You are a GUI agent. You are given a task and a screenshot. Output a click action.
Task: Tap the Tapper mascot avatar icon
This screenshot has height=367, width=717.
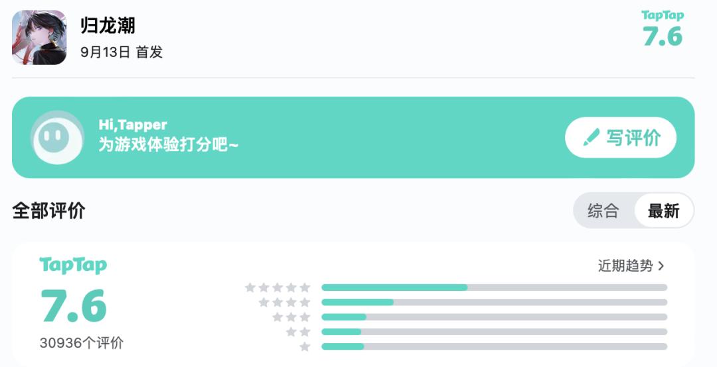[x=57, y=137]
